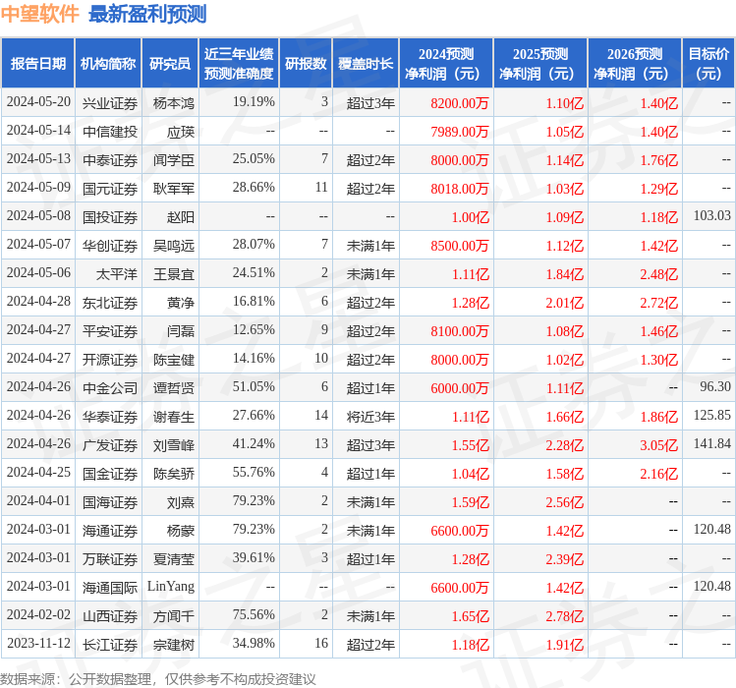Select the 海通证券 institution cell

(x=110, y=531)
